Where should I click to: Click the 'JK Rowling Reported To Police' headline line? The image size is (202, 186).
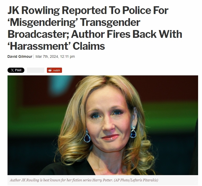pyautogui.click(x=88, y=10)
